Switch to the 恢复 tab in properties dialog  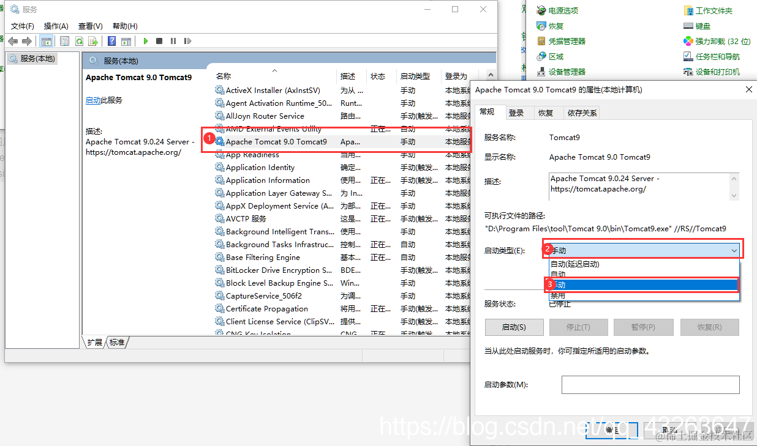(x=546, y=113)
